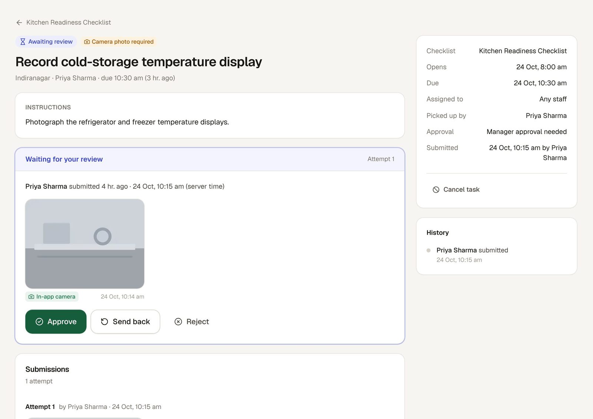Viewport: 593px width, 419px height.
Task: Click the Opens value '24 Oct, 8:00 am'
Action: click(541, 67)
